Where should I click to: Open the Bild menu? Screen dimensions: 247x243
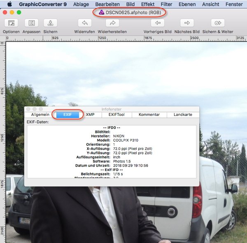pyautogui.click(x=130, y=4)
